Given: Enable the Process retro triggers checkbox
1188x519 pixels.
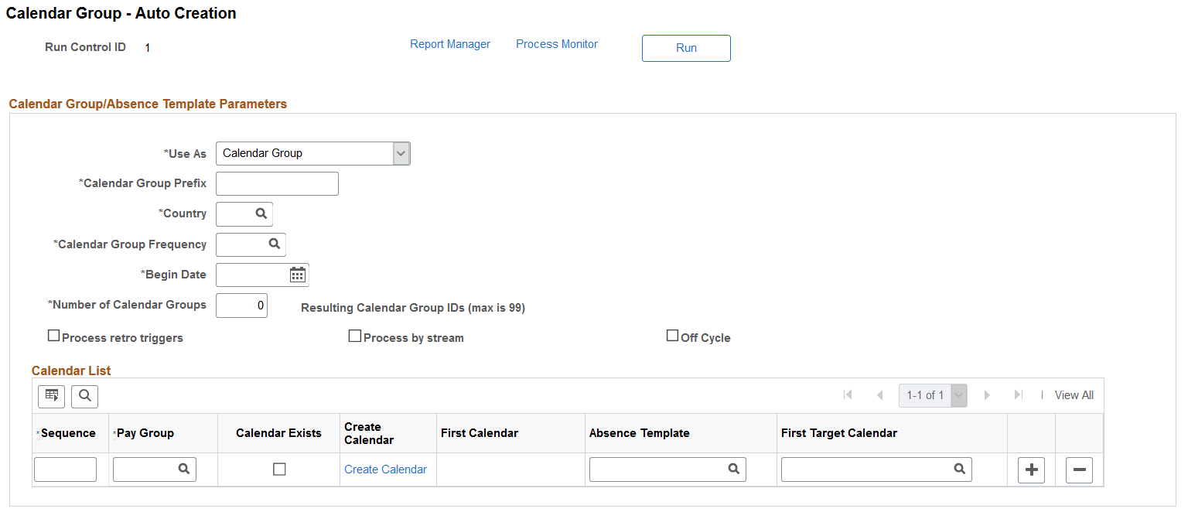Looking at the screenshot, I should [53, 335].
